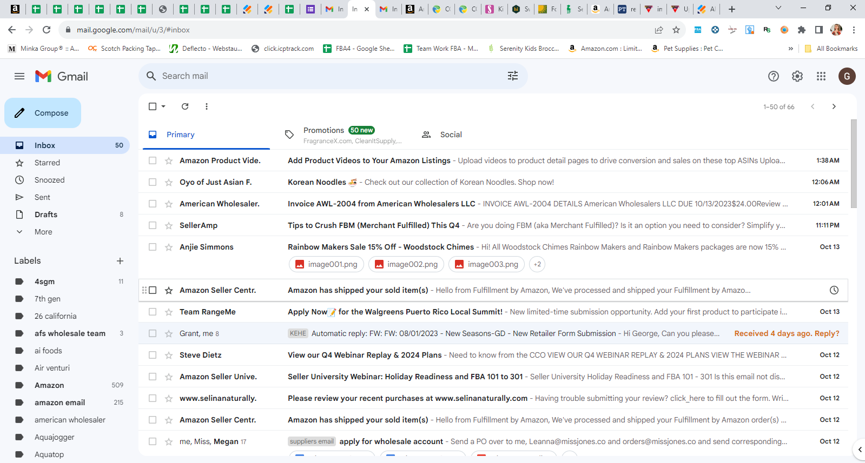
Task: Switch to the Promotions tab
Action: click(344, 135)
